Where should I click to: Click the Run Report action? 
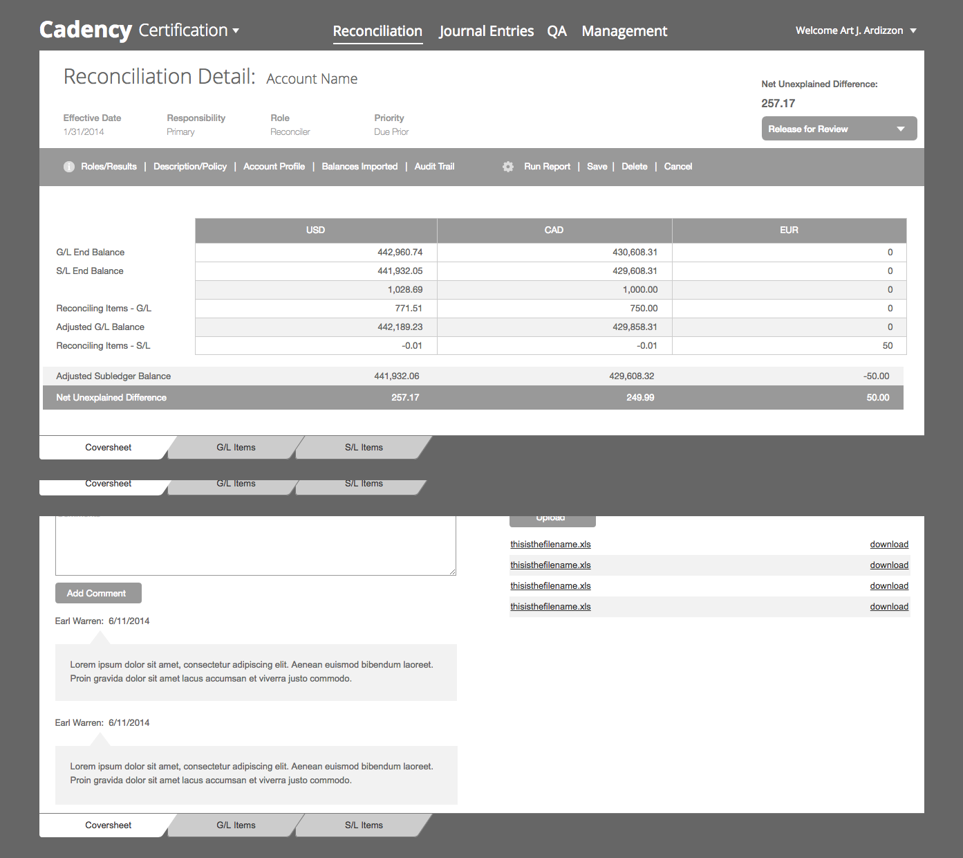click(547, 167)
